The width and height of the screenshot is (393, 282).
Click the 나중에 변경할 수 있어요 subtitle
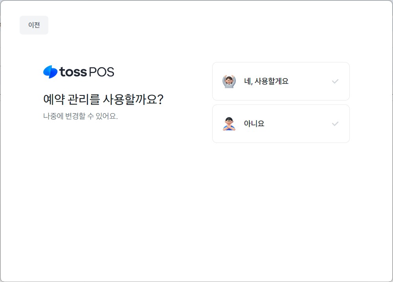tap(81, 116)
